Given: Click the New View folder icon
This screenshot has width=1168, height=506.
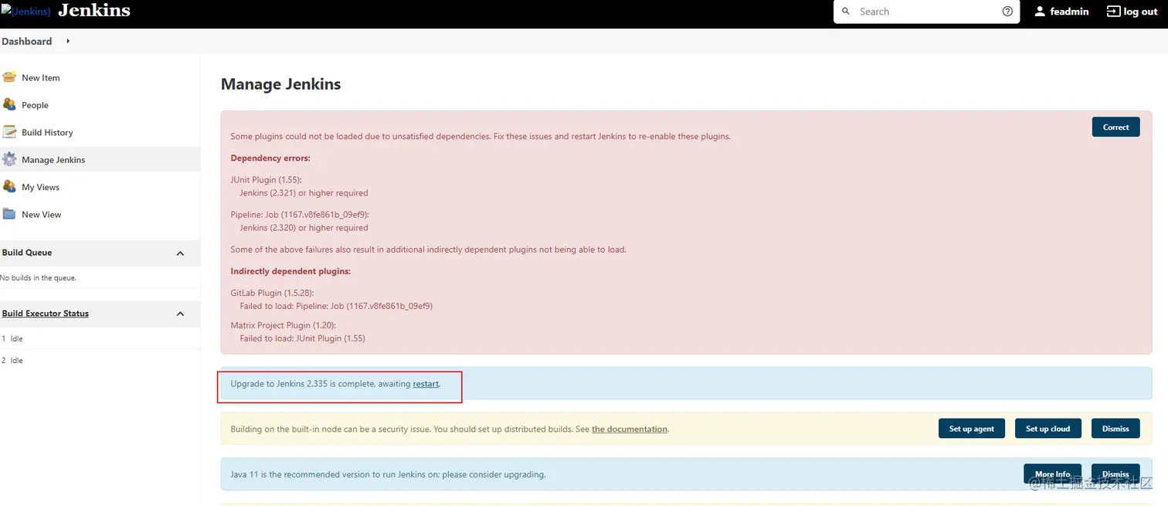Looking at the screenshot, I should click(9, 214).
